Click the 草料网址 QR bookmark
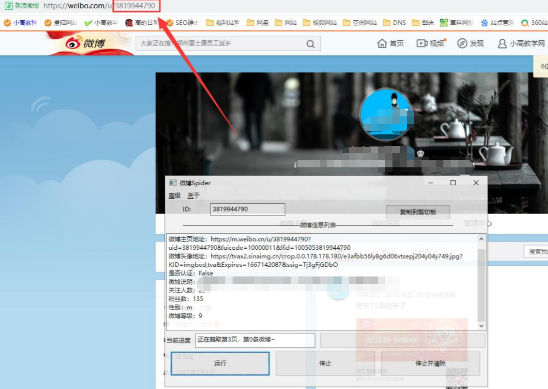The height and width of the screenshot is (389, 548). click(x=444, y=22)
